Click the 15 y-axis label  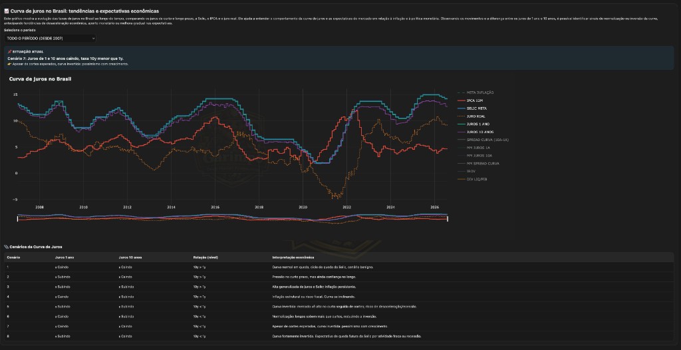pyautogui.click(x=15, y=94)
